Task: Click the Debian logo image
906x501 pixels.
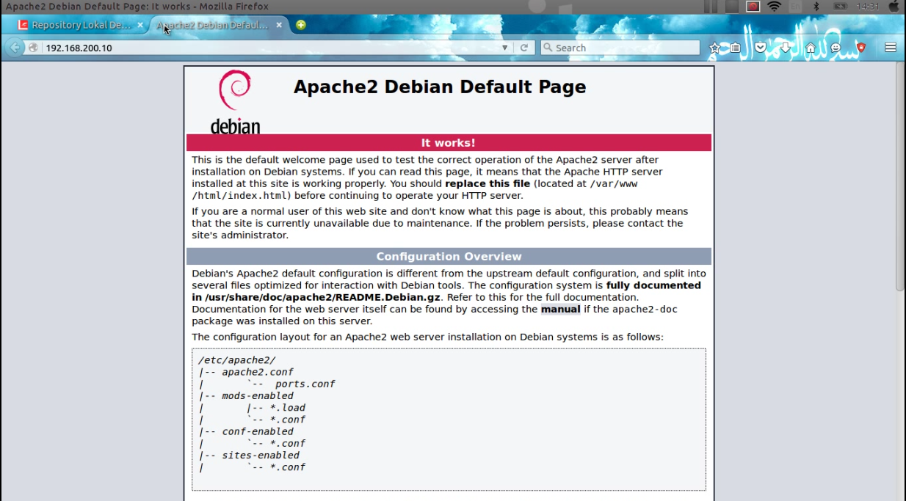Action: pyautogui.click(x=236, y=102)
